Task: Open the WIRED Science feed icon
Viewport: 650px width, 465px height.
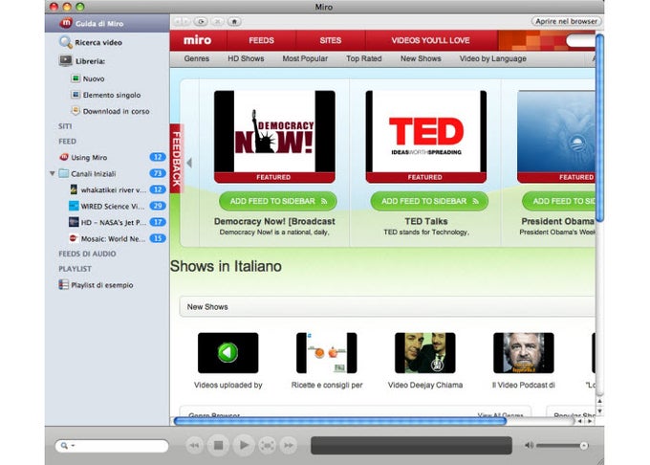Action: click(74, 206)
